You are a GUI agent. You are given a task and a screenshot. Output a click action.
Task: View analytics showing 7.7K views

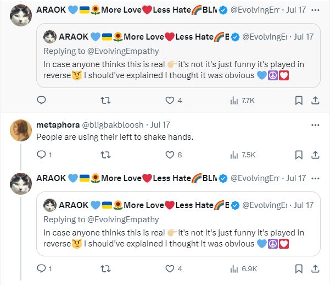tap(241, 100)
